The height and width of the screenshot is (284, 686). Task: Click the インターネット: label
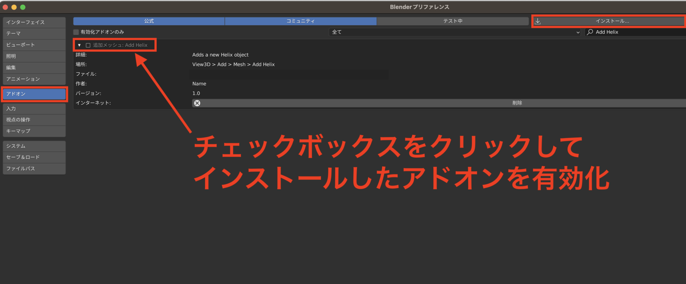click(93, 103)
